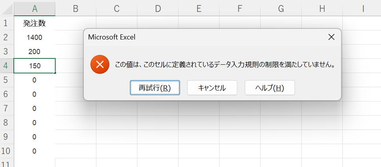Select column A header
The width and height of the screenshot is (381, 167).
34,9
